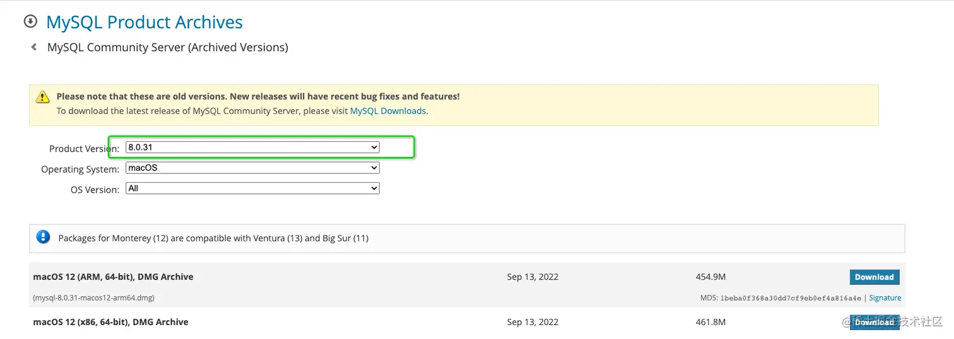Select the macOS 12 (ARM, 64-bit) package title
The height and width of the screenshot is (339, 954).
(113, 277)
